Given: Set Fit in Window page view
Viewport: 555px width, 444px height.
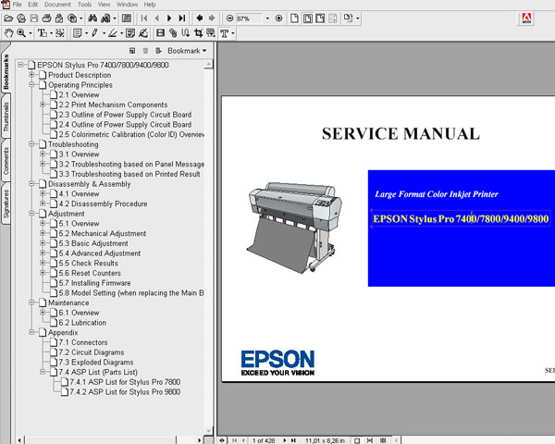Looking at the screenshot, I should point(308,18).
